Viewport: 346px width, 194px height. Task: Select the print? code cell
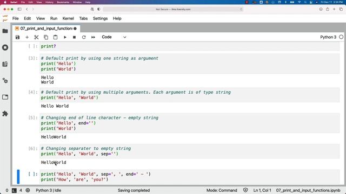point(190,46)
